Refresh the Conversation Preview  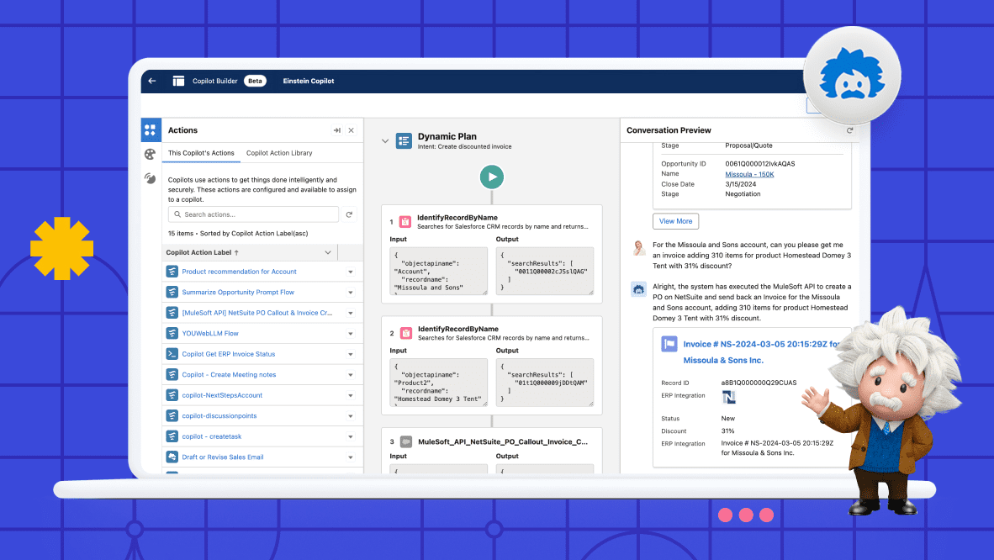[849, 130]
